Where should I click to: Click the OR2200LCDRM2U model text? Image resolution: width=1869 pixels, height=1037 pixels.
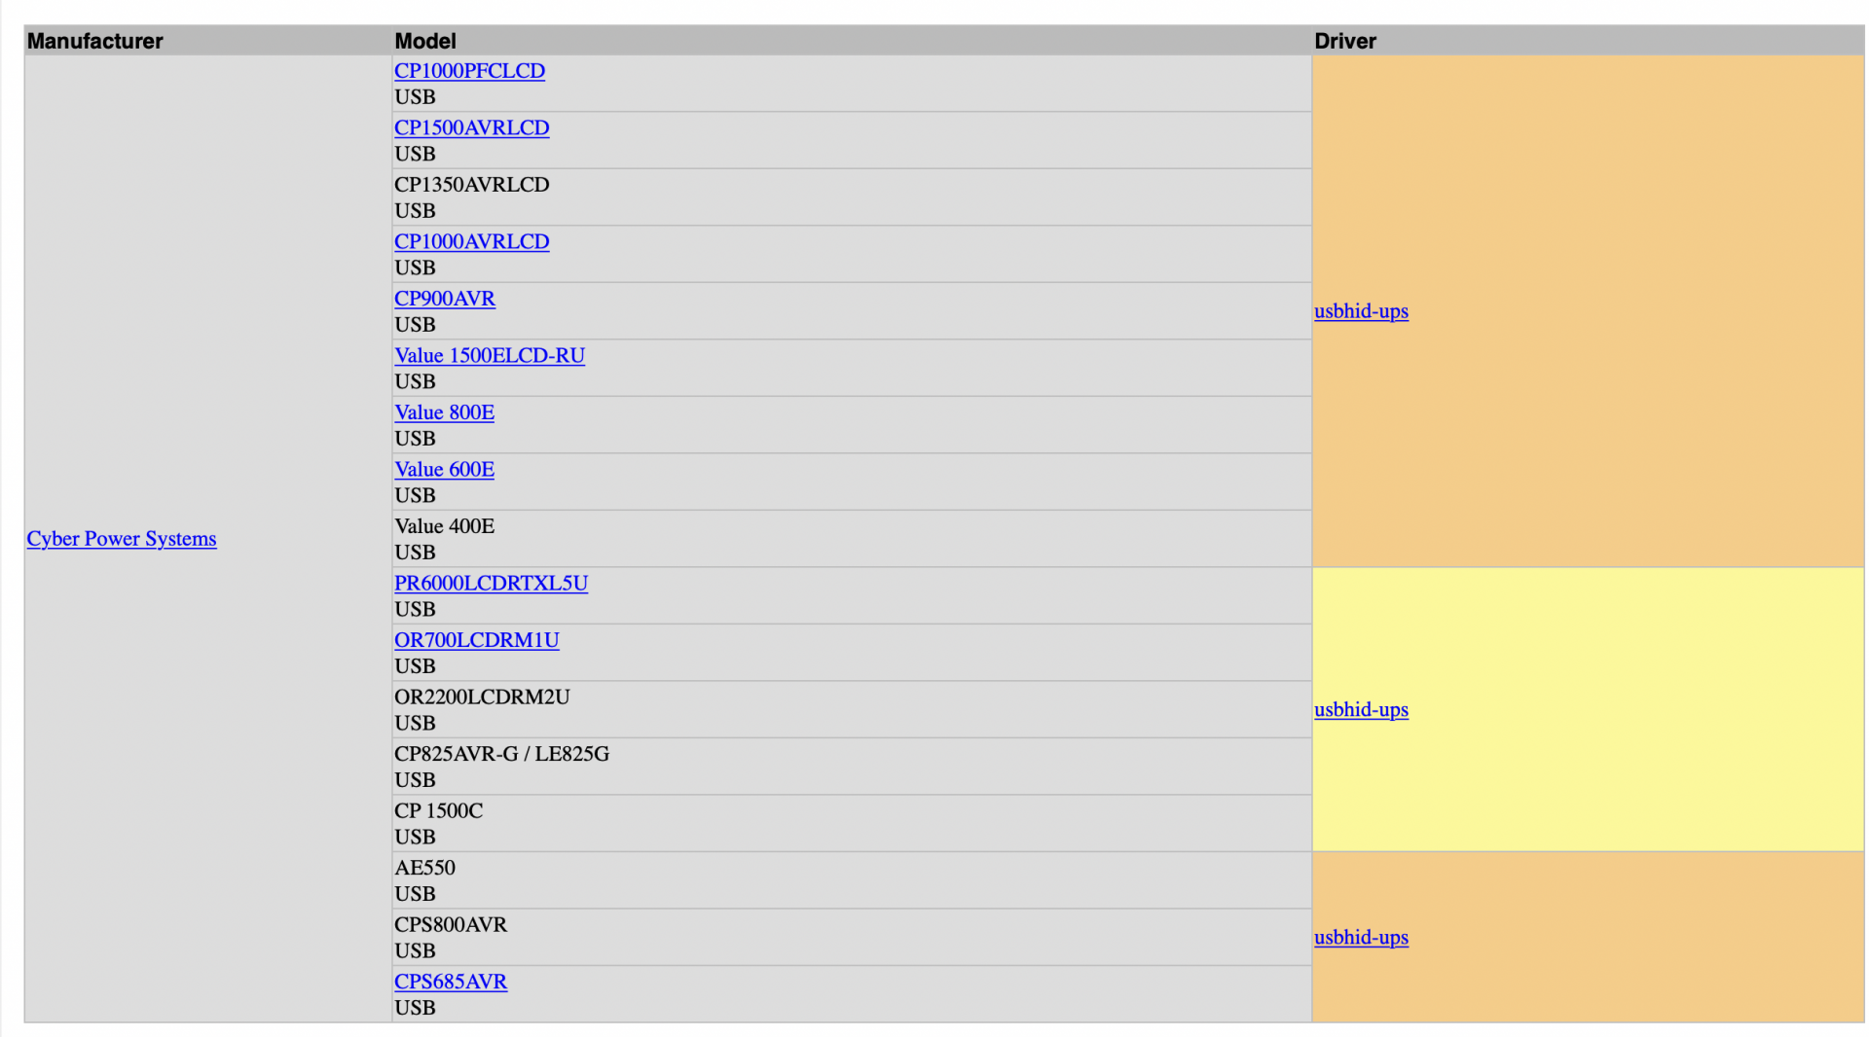(482, 697)
